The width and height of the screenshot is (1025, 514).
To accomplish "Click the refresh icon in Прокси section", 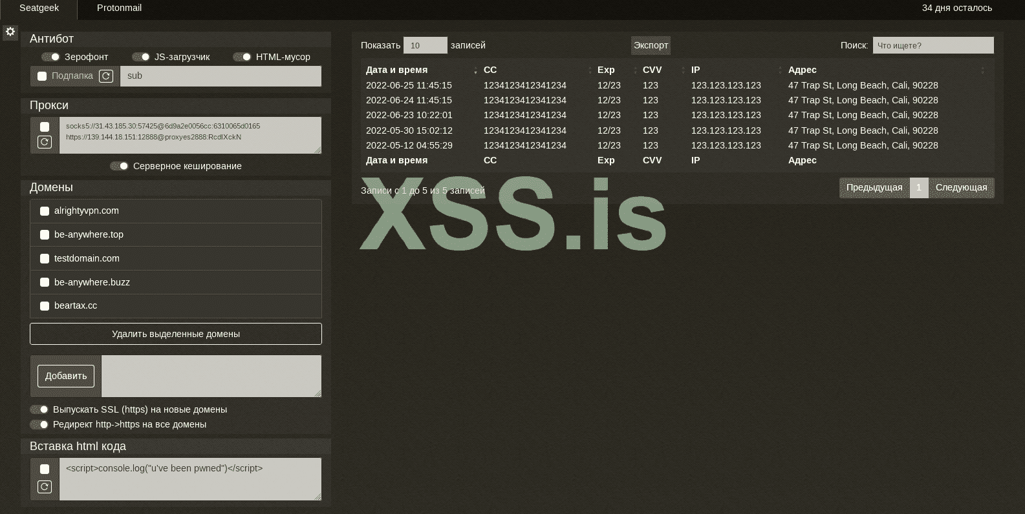I will (45, 142).
